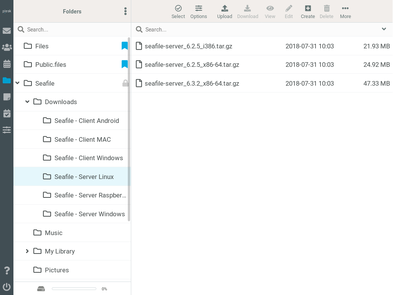Click Upload in the toolbar
393x295 pixels.
pyautogui.click(x=225, y=12)
